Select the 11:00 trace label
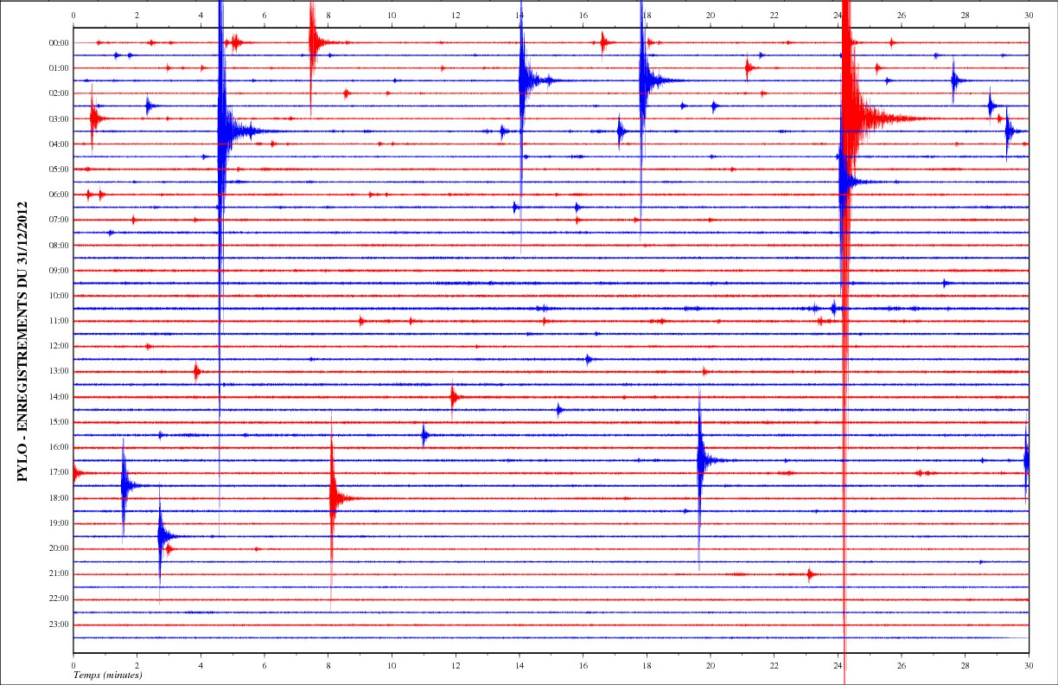 coord(59,321)
